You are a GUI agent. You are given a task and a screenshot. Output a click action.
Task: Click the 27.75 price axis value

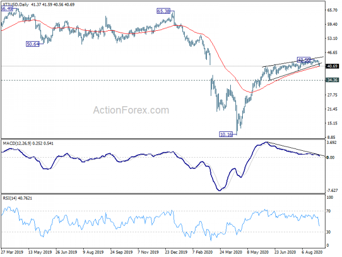[x=332, y=95]
